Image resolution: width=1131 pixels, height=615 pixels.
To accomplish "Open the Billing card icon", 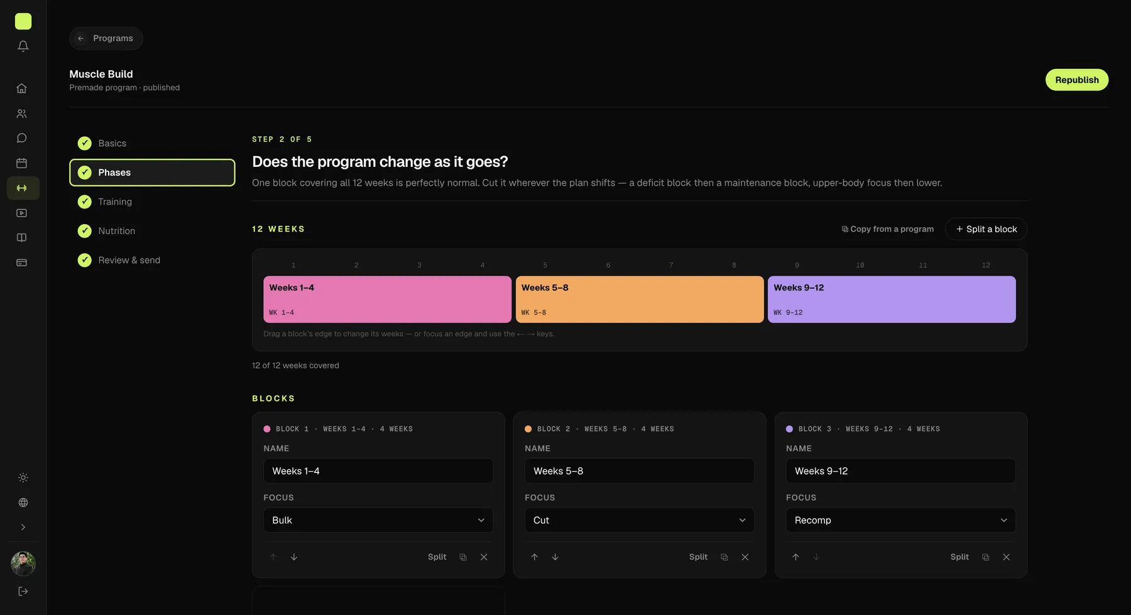I will (x=22, y=262).
